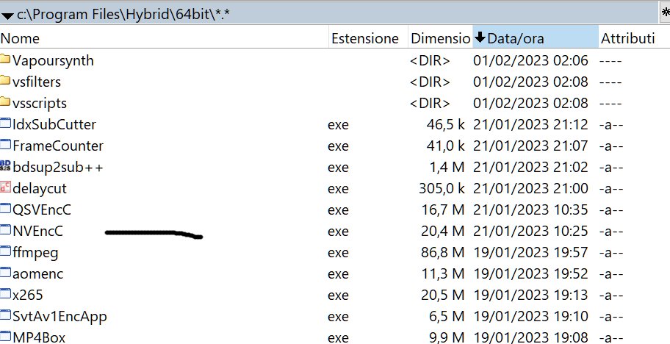The width and height of the screenshot is (670, 344).
Task: Click the <DIR> entry for vsfilters
Action: (x=430, y=82)
